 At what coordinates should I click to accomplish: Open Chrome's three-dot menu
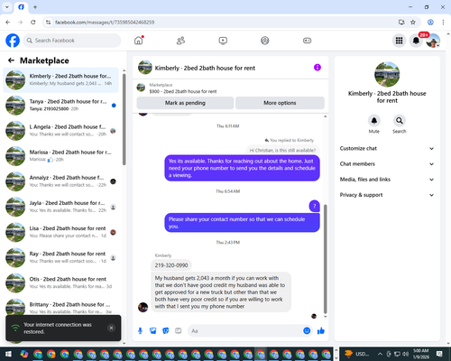(x=443, y=23)
